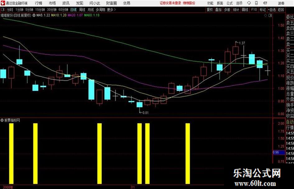Image resolution: width=294 pixels, height=189 pixels.
Task: Click the 游客 user label
Action: 281,3
